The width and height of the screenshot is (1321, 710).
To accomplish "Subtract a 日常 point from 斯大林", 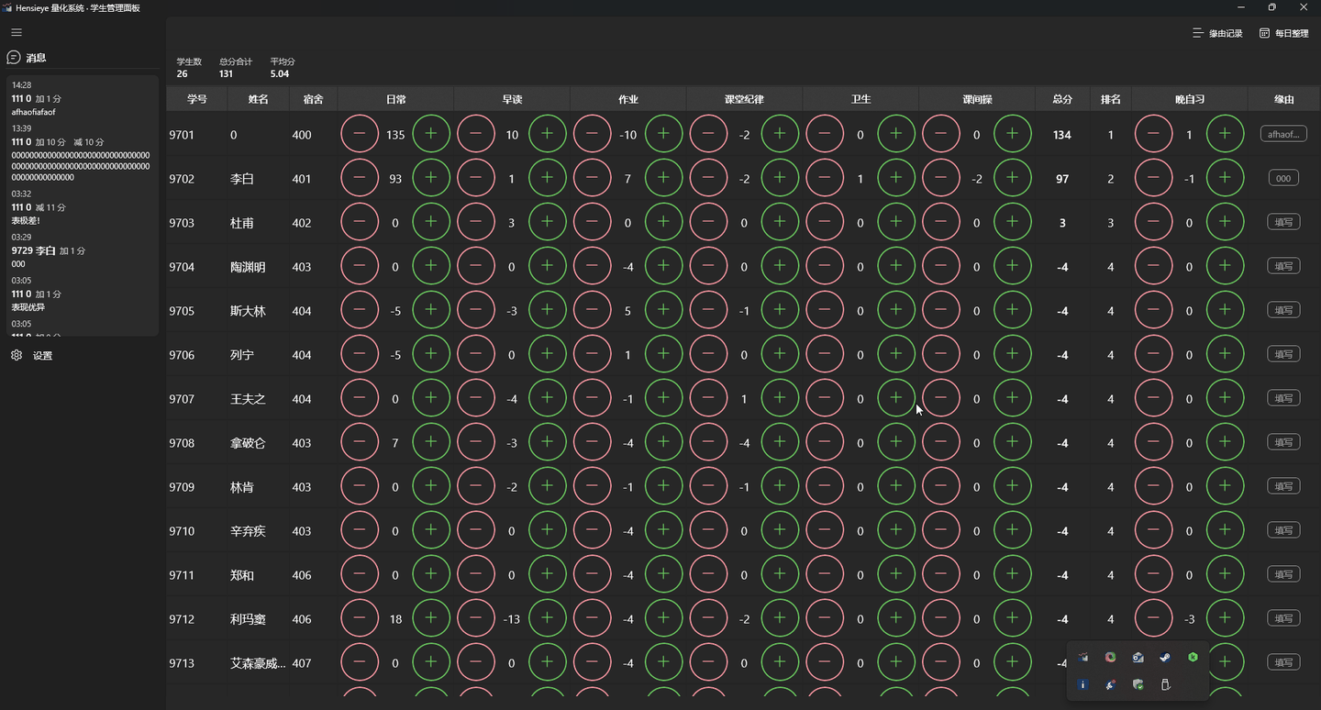I will pyautogui.click(x=360, y=311).
